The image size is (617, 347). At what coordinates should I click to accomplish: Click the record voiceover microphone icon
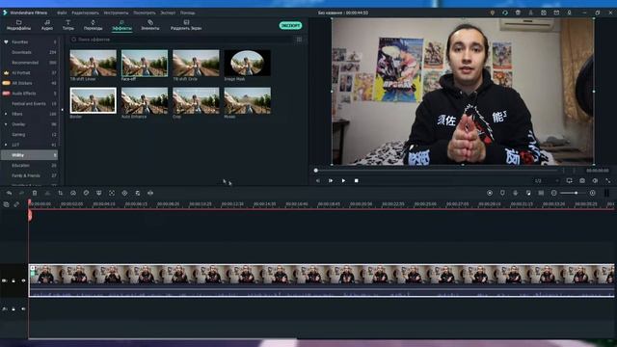tap(516, 193)
